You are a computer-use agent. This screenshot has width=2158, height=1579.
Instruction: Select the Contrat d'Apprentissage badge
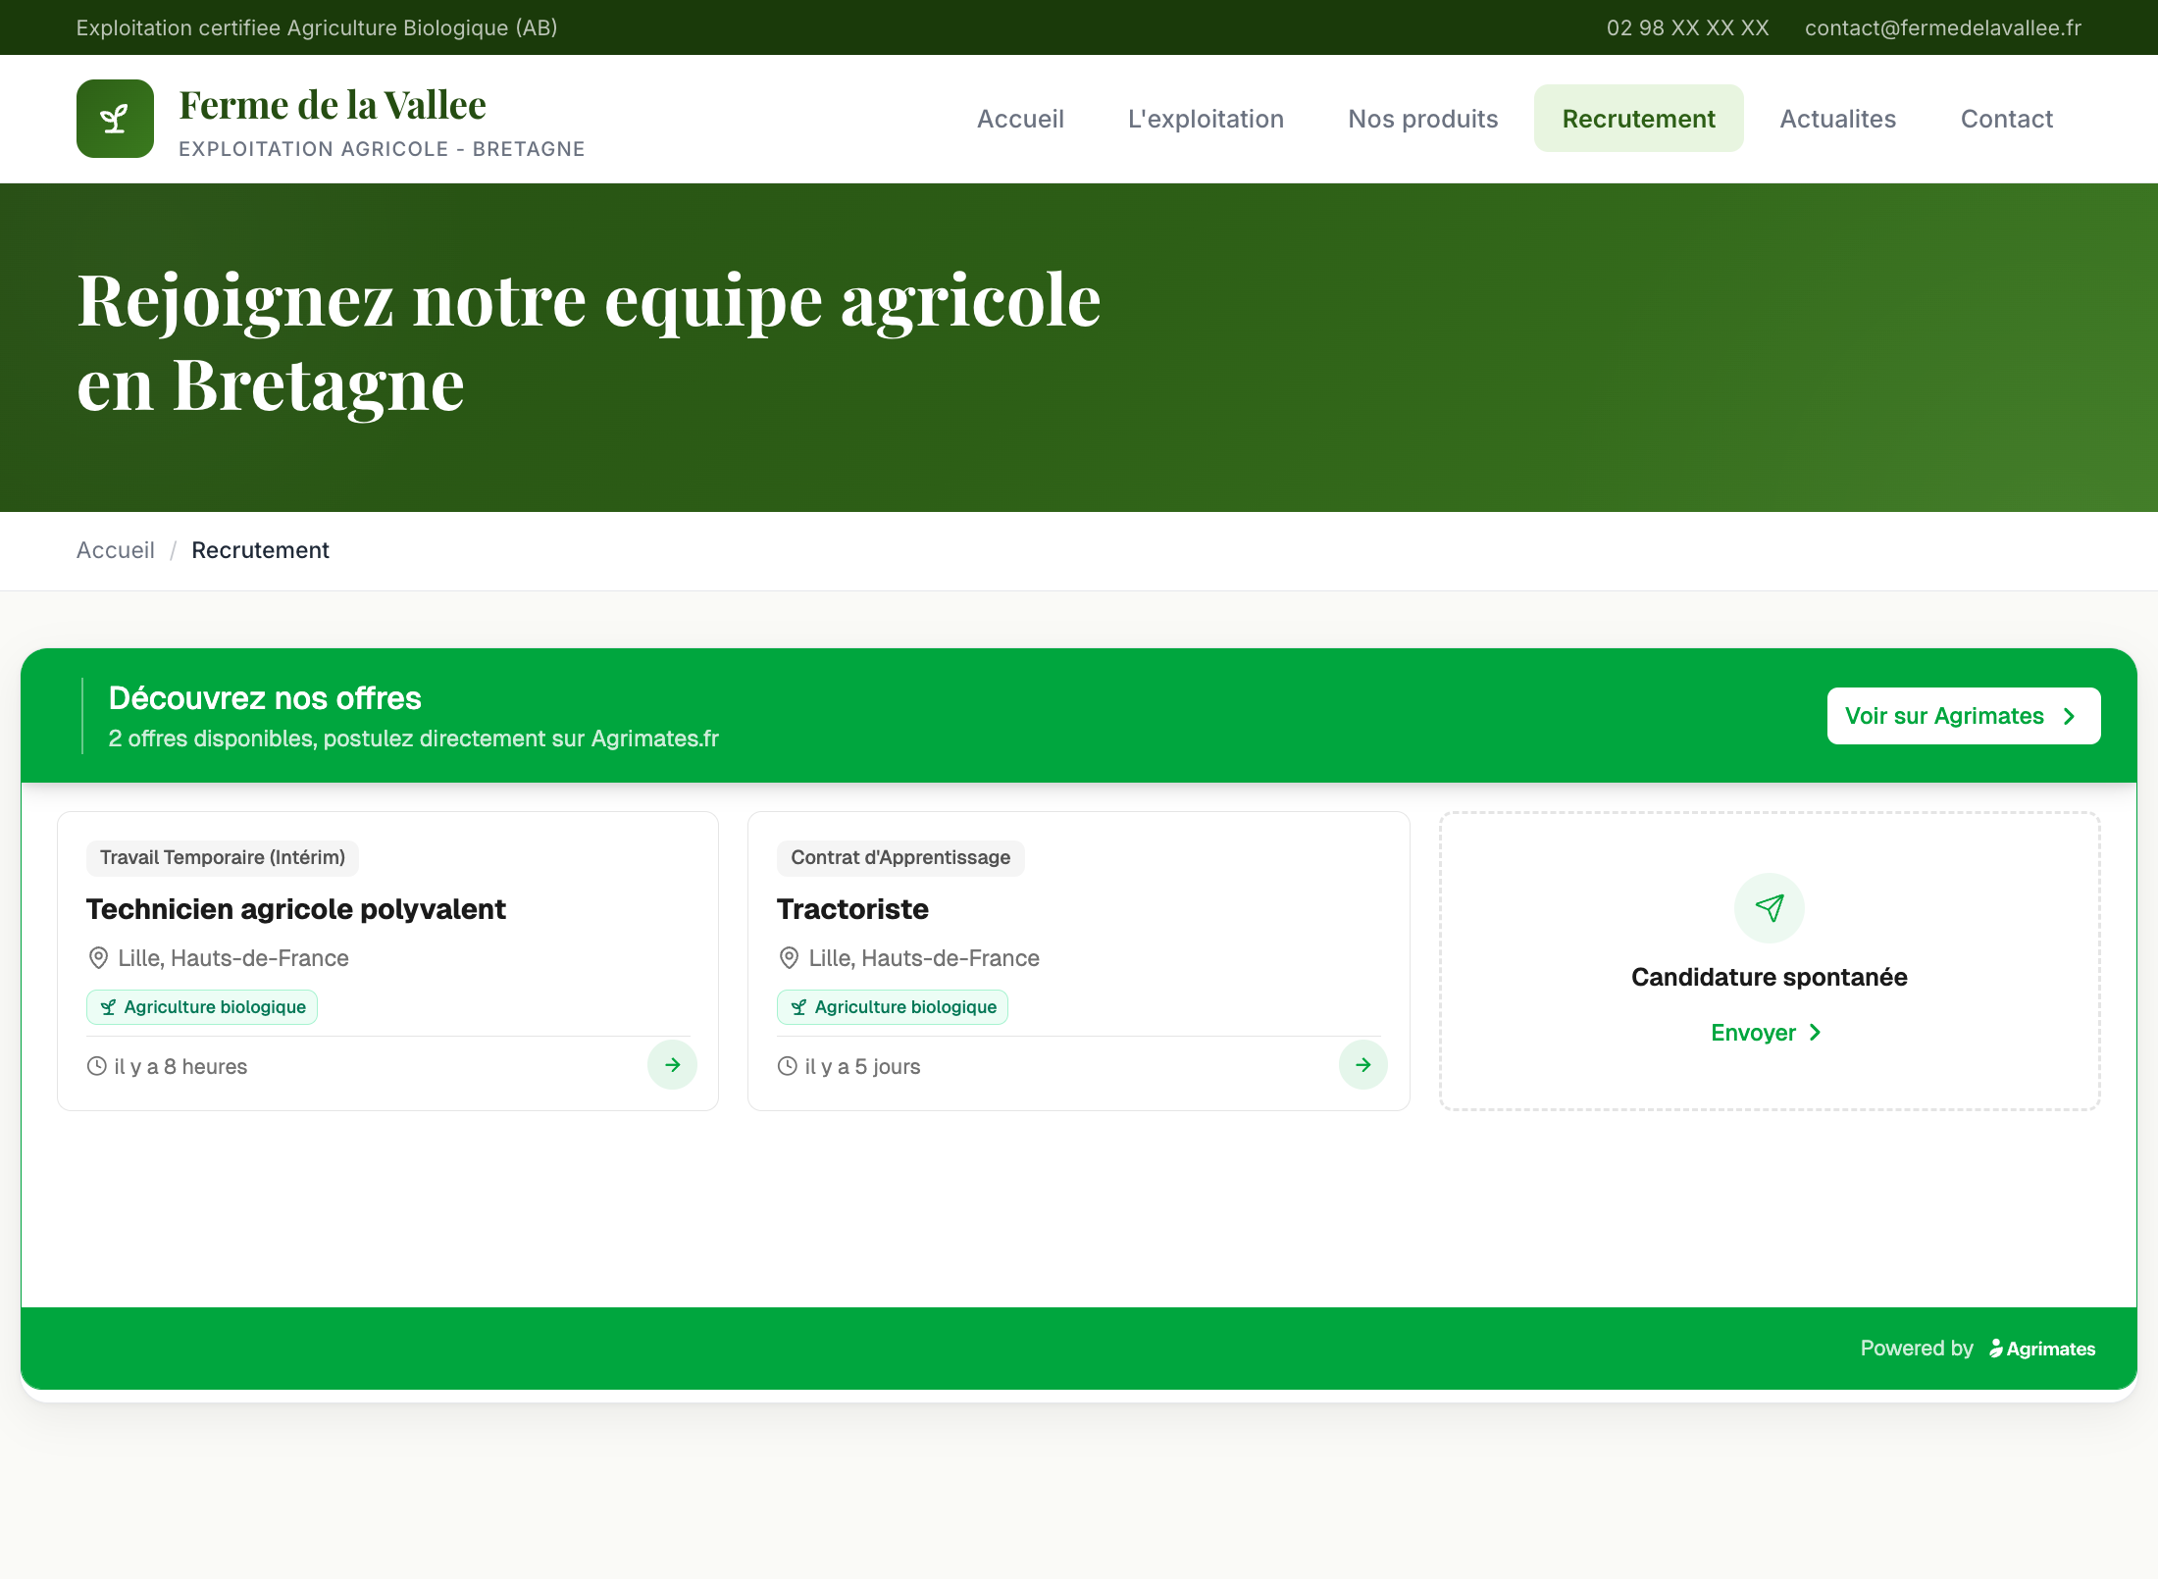tap(899, 857)
